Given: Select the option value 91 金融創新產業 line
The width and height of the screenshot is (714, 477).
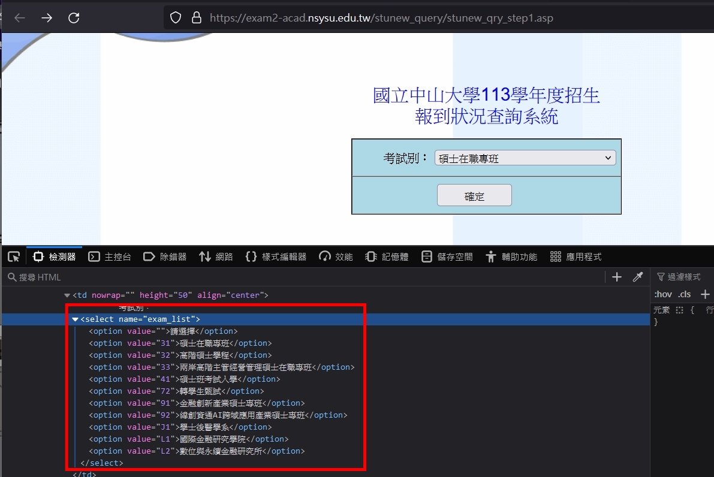Looking at the screenshot, I should coord(197,403).
